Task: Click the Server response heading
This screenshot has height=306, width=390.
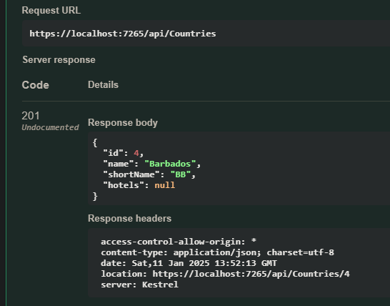Action: [x=59, y=60]
